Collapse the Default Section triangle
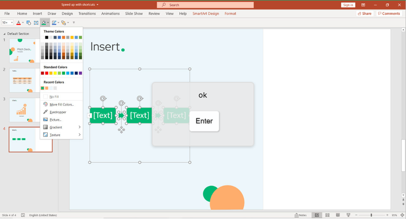The height and width of the screenshot is (219, 406). [4, 34]
